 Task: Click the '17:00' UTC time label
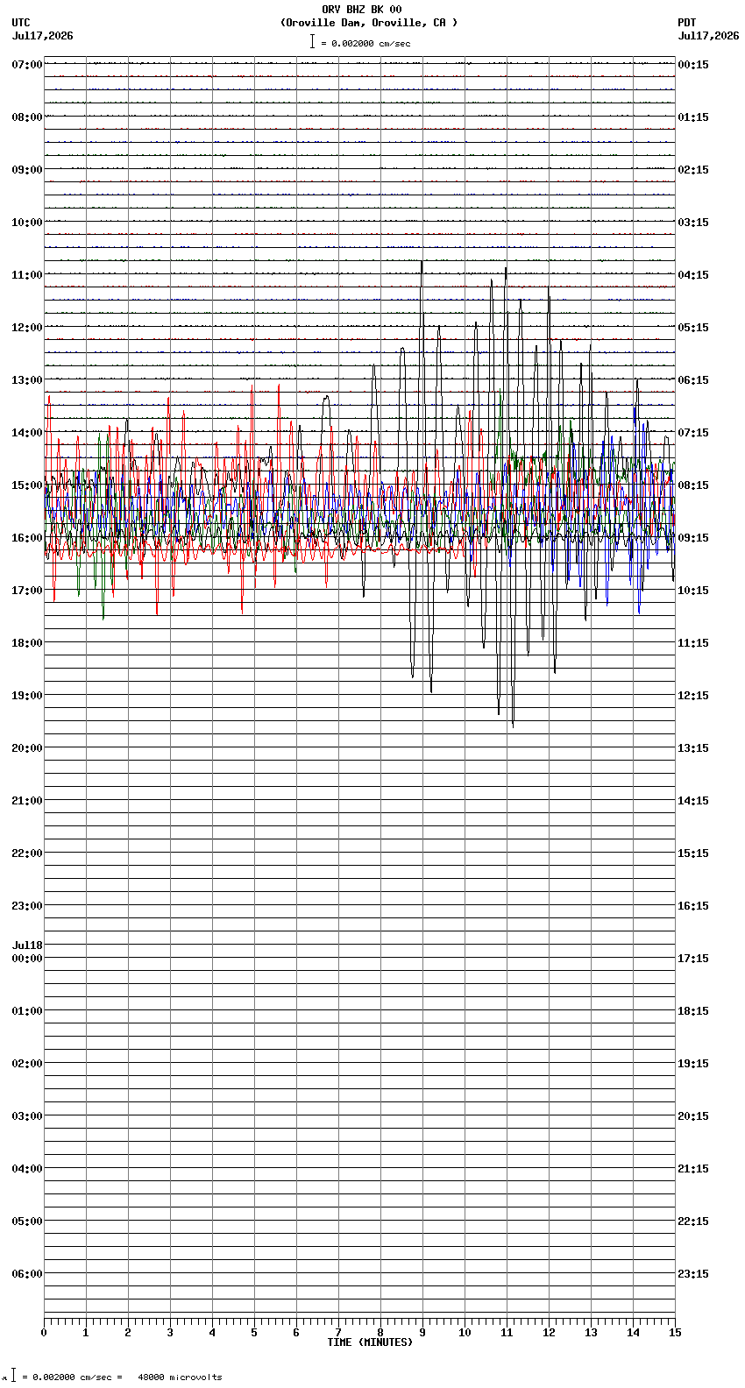[27, 591]
